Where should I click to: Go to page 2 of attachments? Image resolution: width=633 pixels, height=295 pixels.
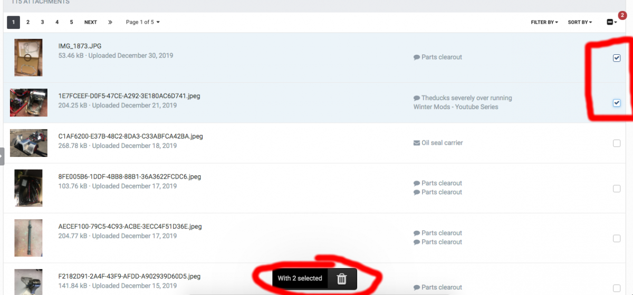tap(28, 22)
